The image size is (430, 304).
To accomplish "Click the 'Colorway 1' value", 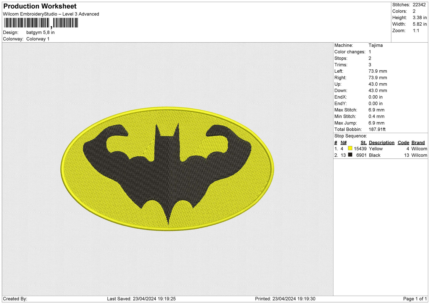I will click(x=38, y=39).
